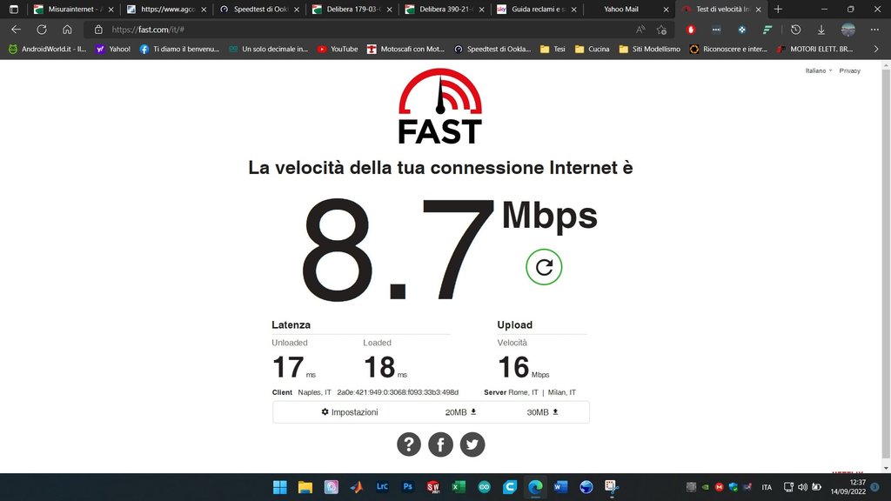Viewport: 891px width, 501px height.
Task: Share result via Facebook icon
Action: point(440,444)
